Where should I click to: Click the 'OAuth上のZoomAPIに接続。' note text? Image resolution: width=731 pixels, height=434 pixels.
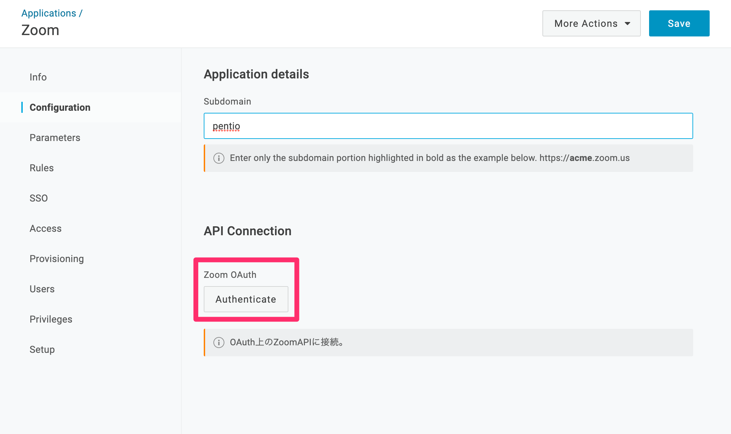pos(287,342)
